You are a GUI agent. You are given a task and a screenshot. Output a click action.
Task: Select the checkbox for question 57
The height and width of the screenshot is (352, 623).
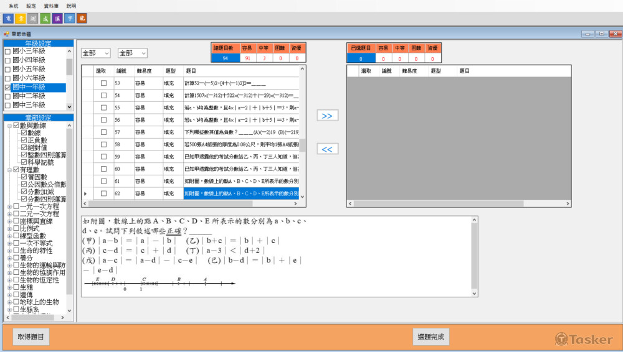click(103, 132)
